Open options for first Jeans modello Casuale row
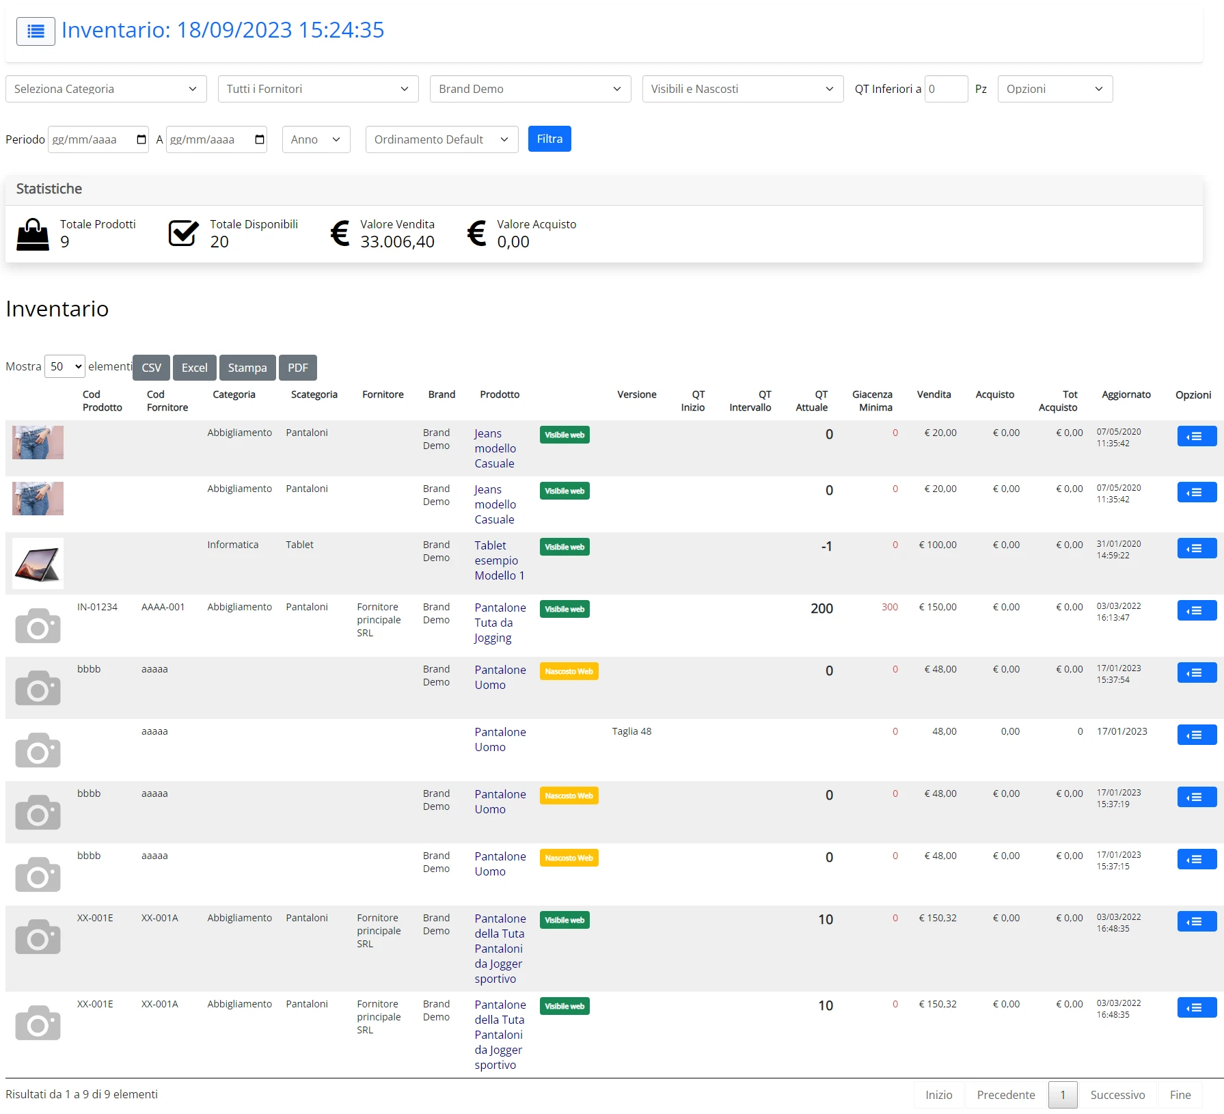Image resolution: width=1224 pixels, height=1114 pixels. [1197, 436]
